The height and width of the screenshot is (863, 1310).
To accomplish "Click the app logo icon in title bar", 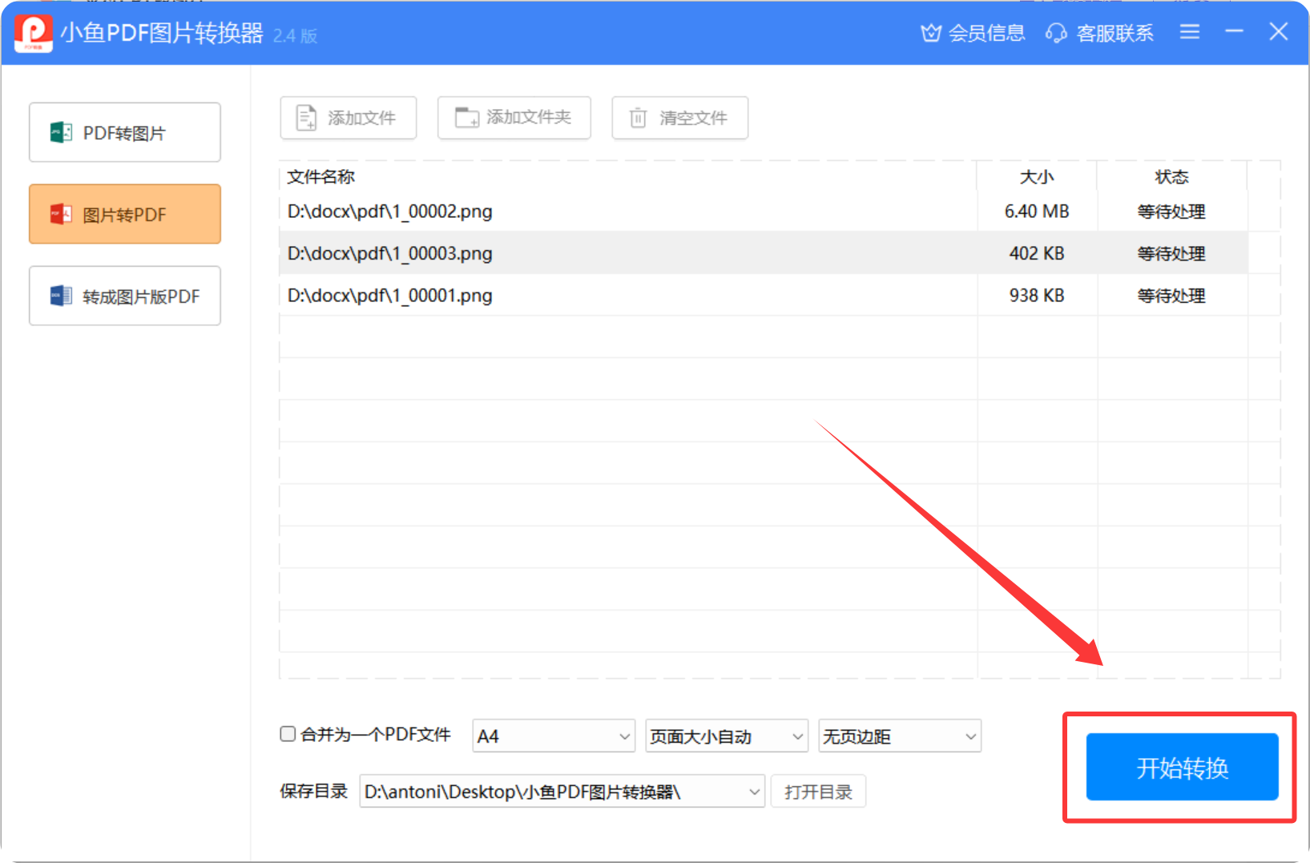I will click(34, 33).
